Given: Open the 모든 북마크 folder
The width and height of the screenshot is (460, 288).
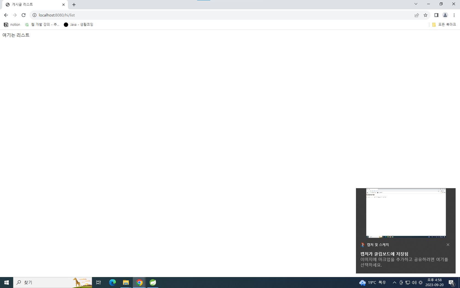Looking at the screenshot, I should point(444,25).
